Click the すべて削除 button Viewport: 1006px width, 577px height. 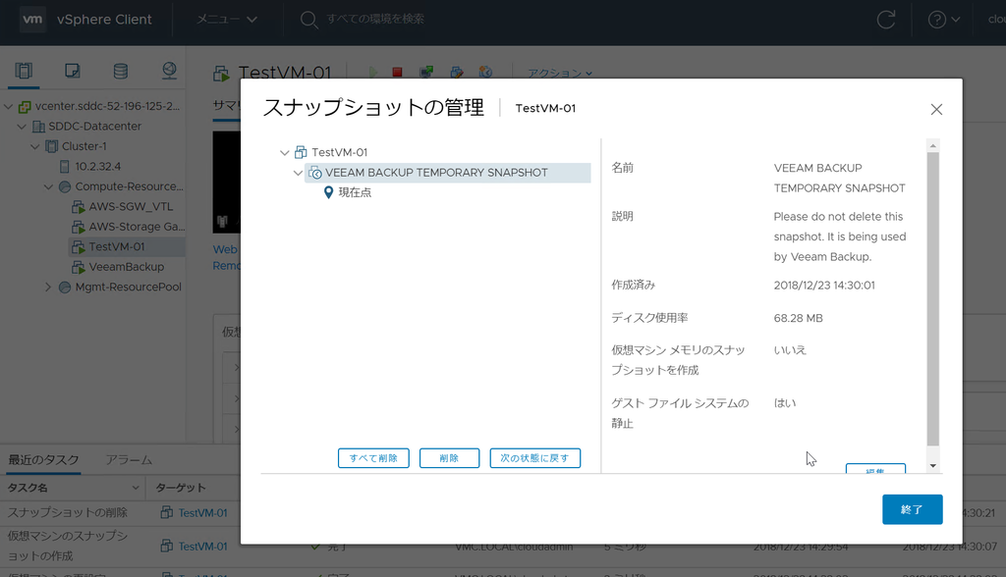[373, 457]
